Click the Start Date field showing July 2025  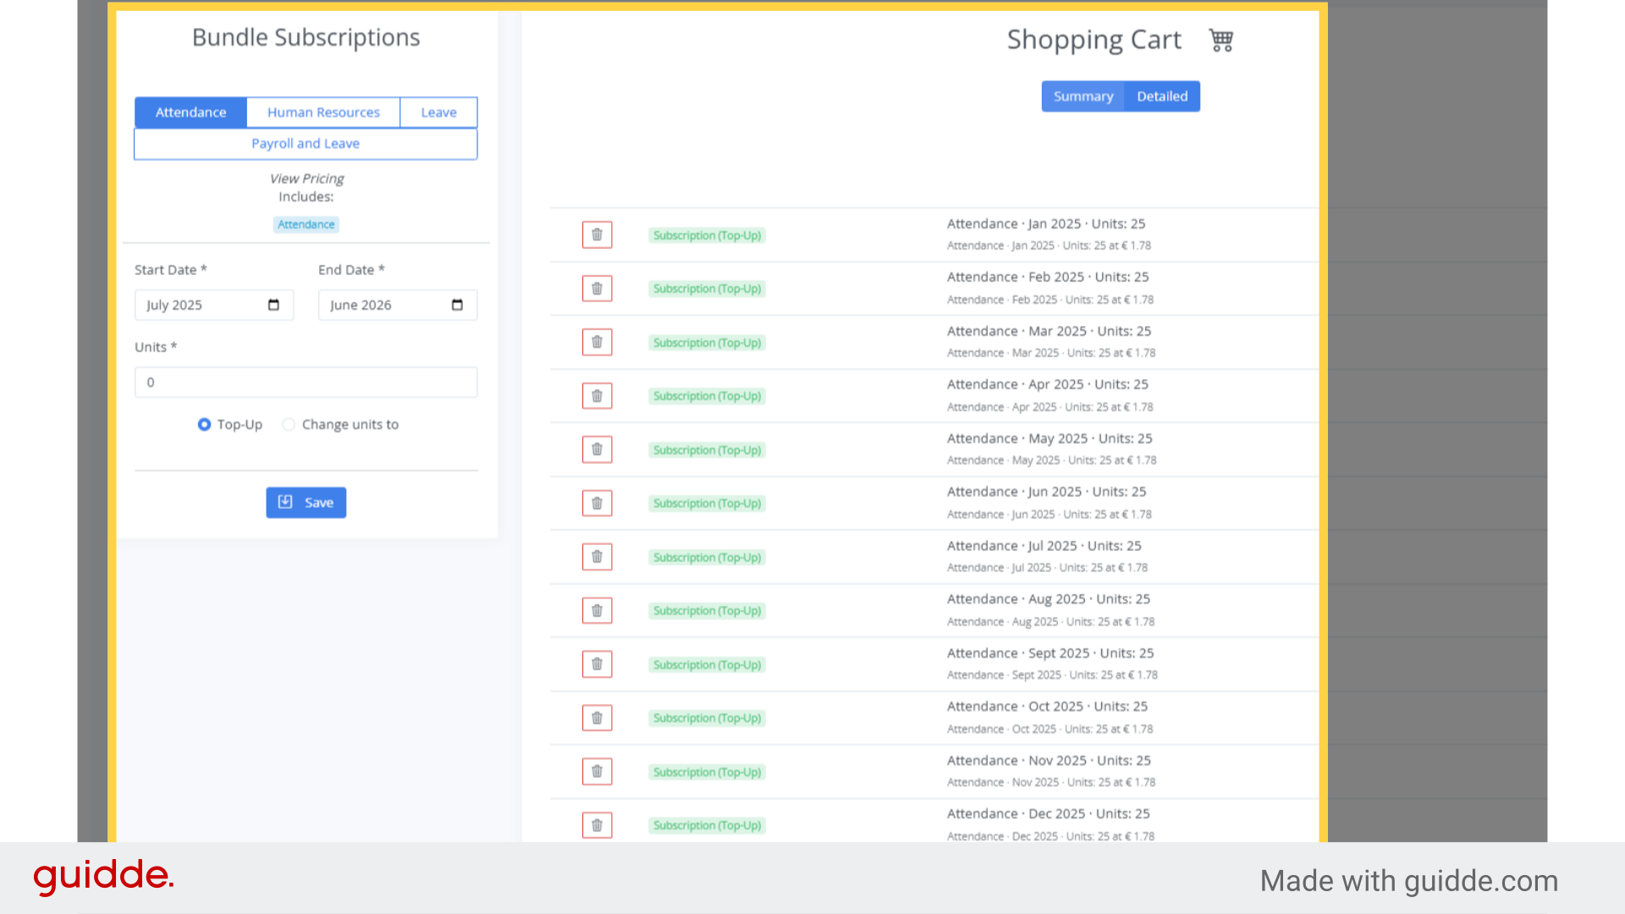tap(214, 305)
